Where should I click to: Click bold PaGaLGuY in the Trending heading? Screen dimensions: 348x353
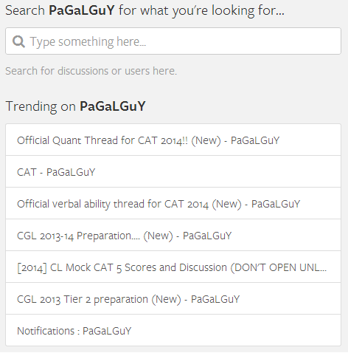click(113, 106)
